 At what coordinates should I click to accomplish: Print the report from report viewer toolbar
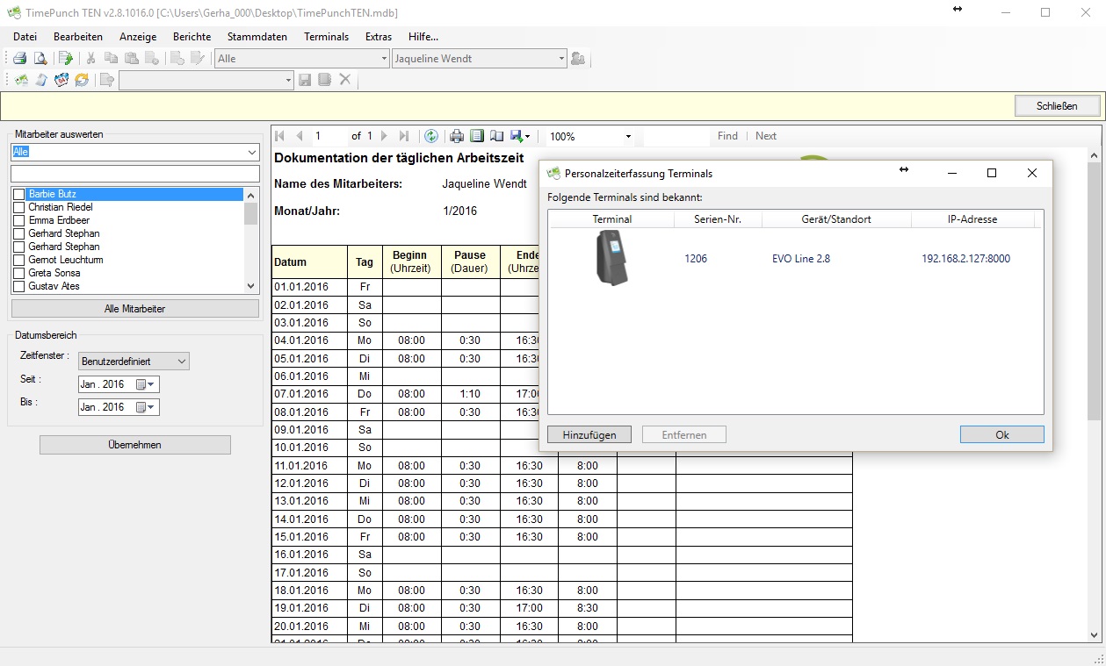click(x=457, y=136)
